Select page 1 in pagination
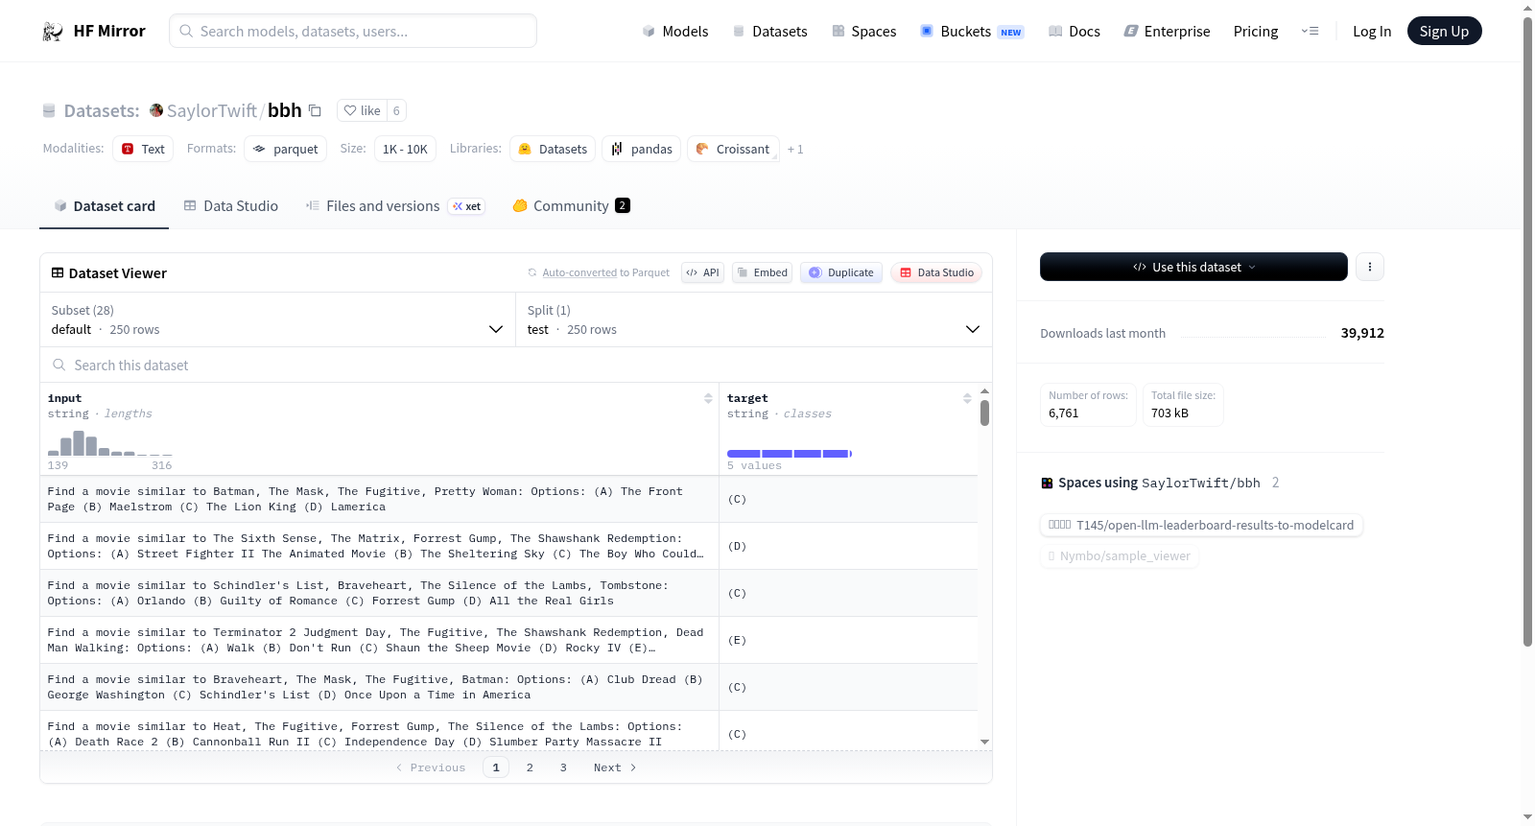 coord(496,767)
